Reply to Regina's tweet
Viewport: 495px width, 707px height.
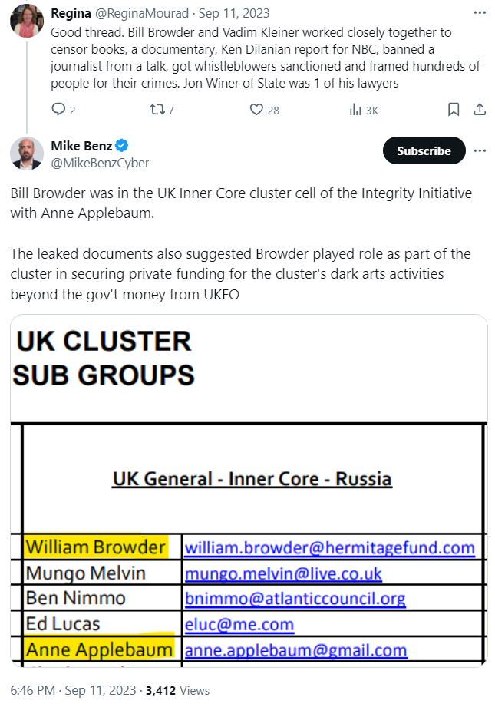(x=58, y=110)
